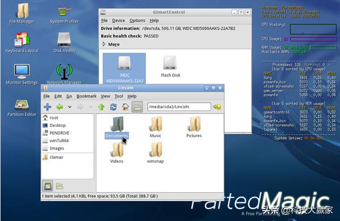The width and height of the screenshot is (340, 221).
Task: Toggle the folder tree view toolbar button
Action: pos(137,107)
